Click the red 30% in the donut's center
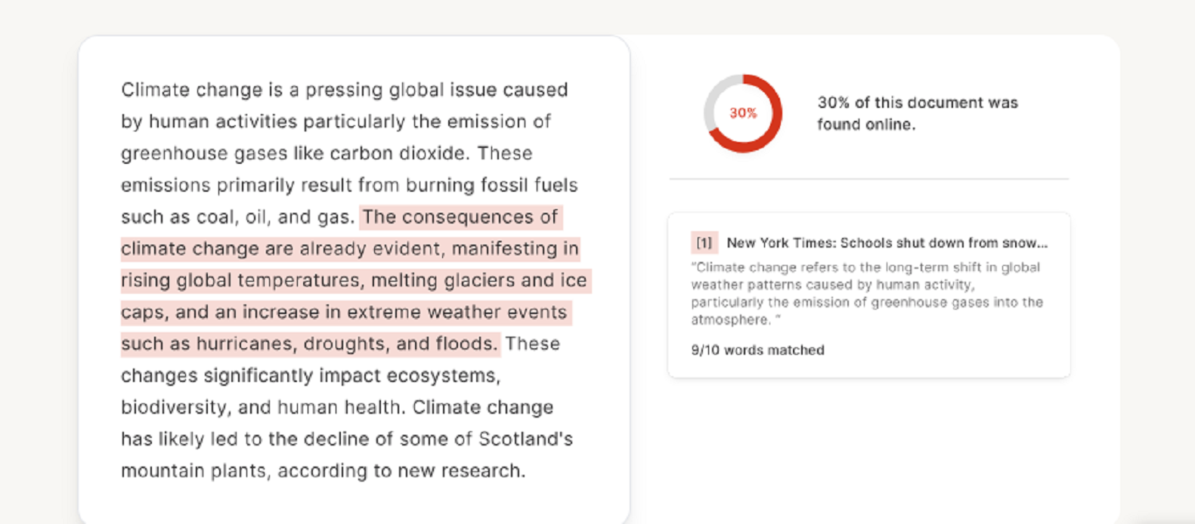This screenshot has height=524, width=1195. (x=743, y=113)
